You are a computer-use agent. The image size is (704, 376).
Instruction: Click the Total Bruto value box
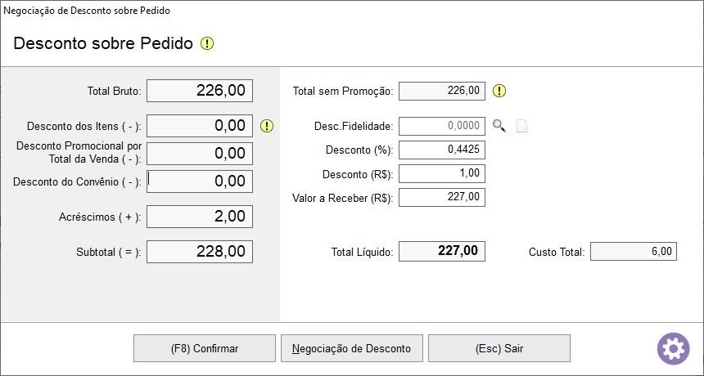tap(200, 91)
